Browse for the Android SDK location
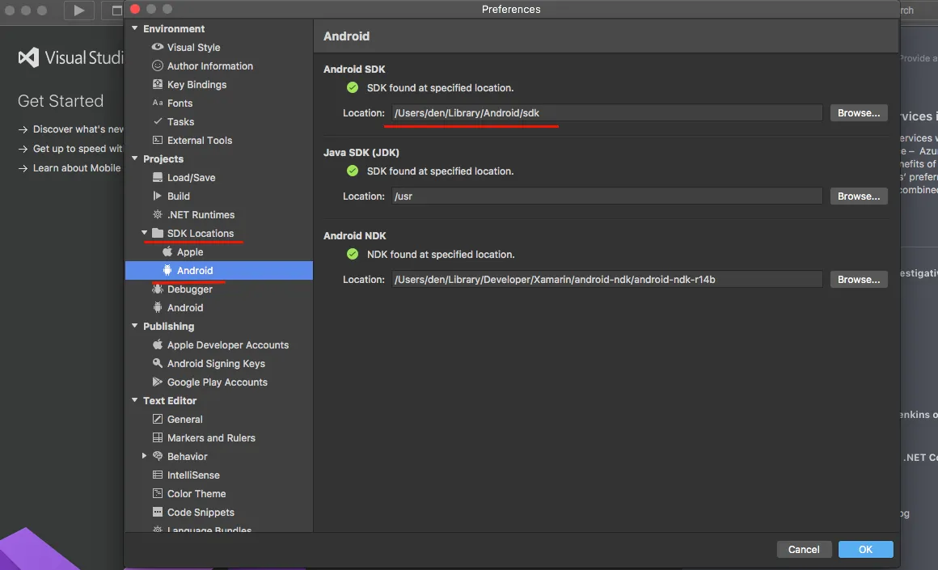The width and height of the screenshot is (938, 570). click(859, 113)
